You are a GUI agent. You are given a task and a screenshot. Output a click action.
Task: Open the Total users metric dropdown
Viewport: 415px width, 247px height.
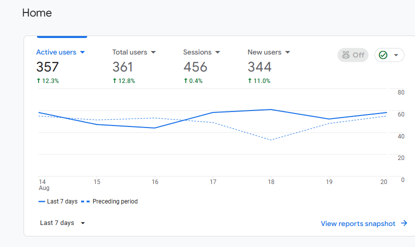[153, 52]
